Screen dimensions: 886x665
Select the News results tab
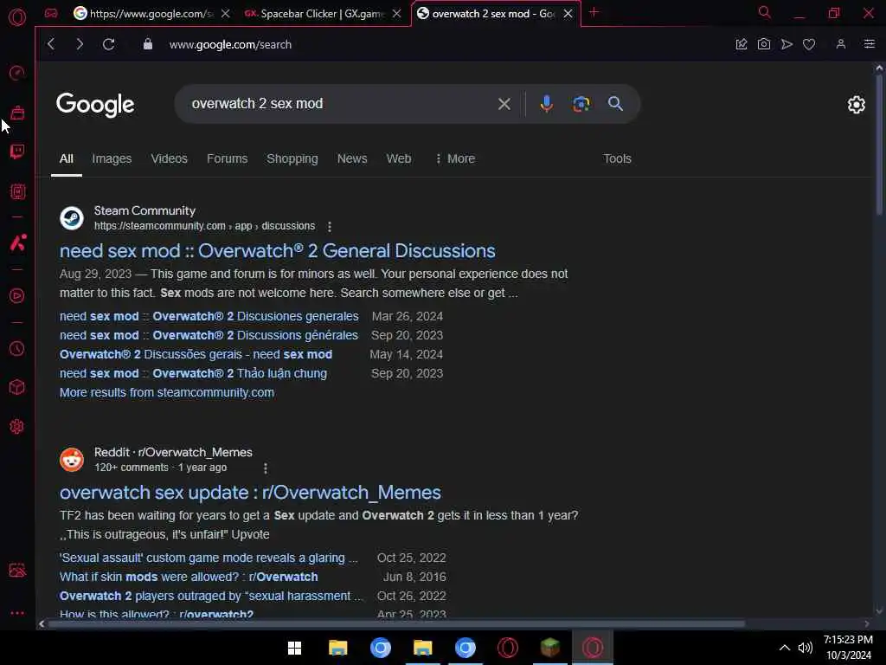[352, 159]
